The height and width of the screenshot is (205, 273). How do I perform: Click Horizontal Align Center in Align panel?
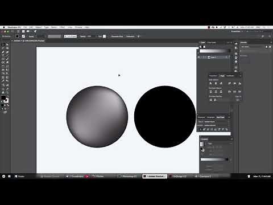point(216,83)
